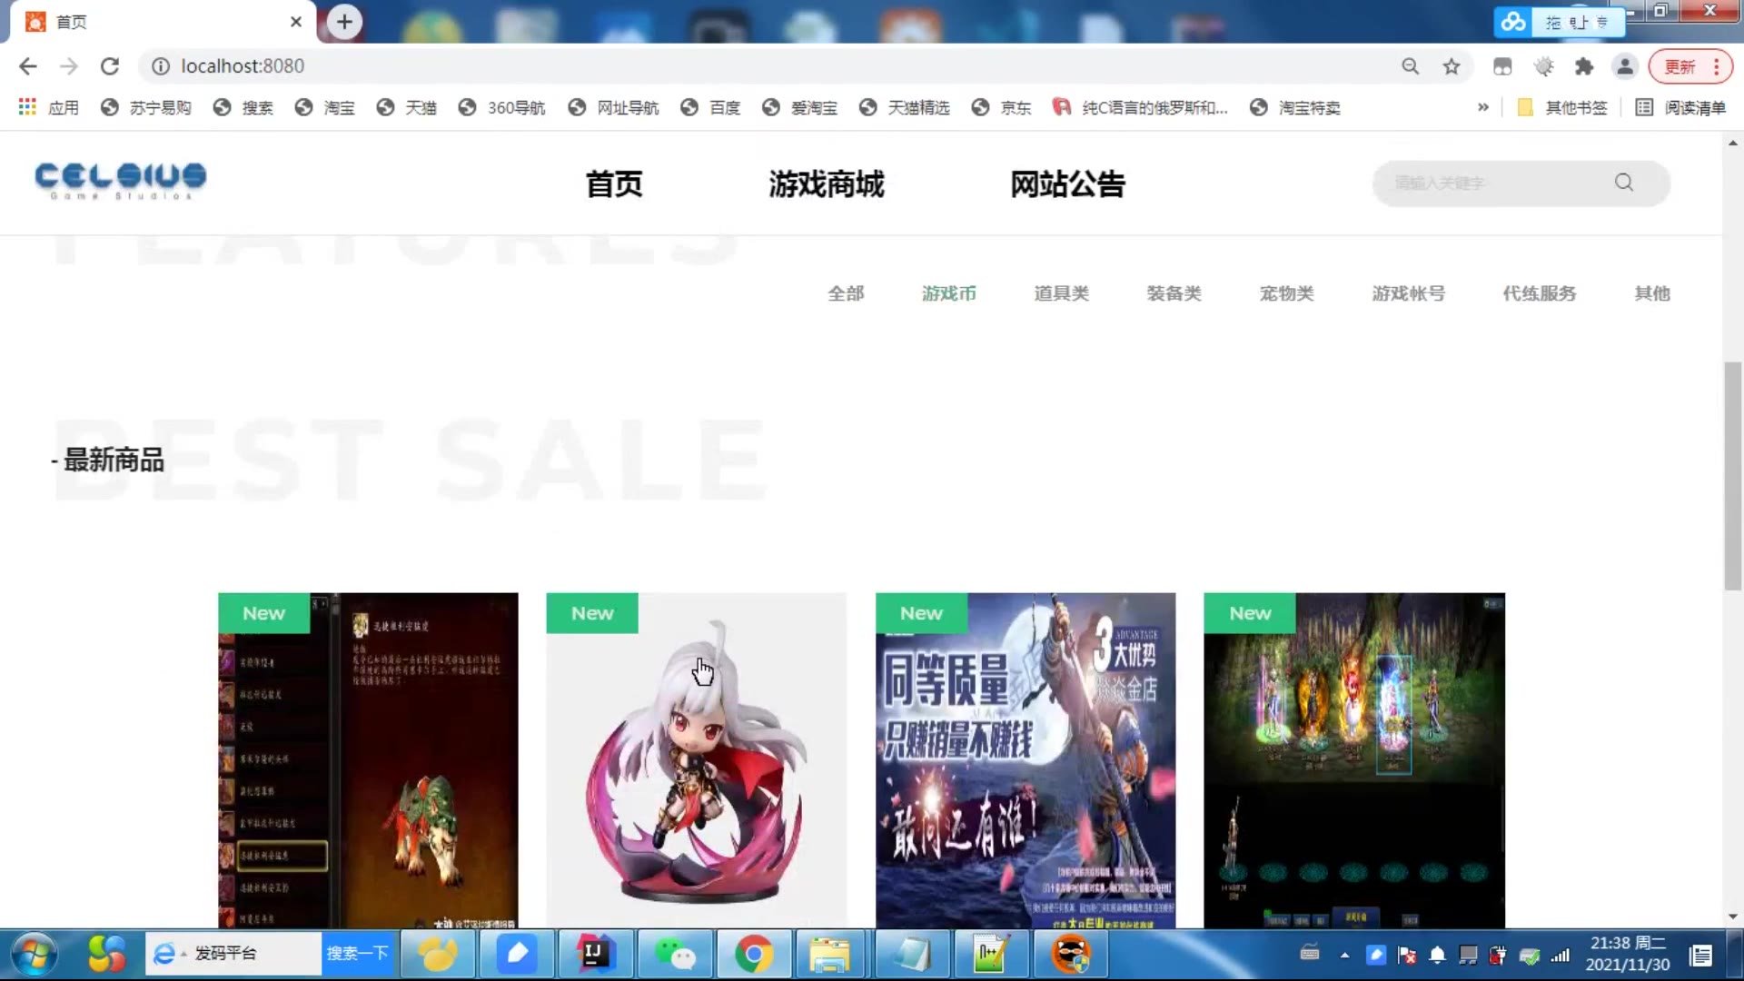
Task: Open the anime figurine product image
Action: [x=696, y=761]
